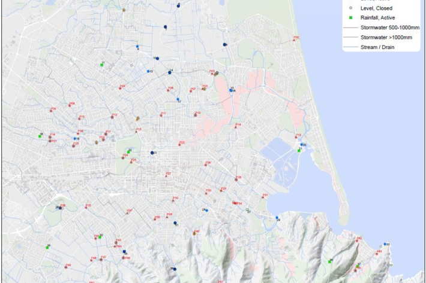
Task: Select red marker P12
Action: click(112, 117)
